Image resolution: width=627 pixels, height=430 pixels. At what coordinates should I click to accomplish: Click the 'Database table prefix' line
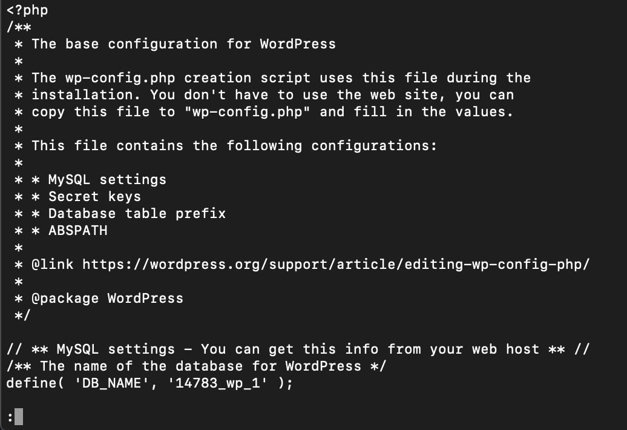[137, 214]
